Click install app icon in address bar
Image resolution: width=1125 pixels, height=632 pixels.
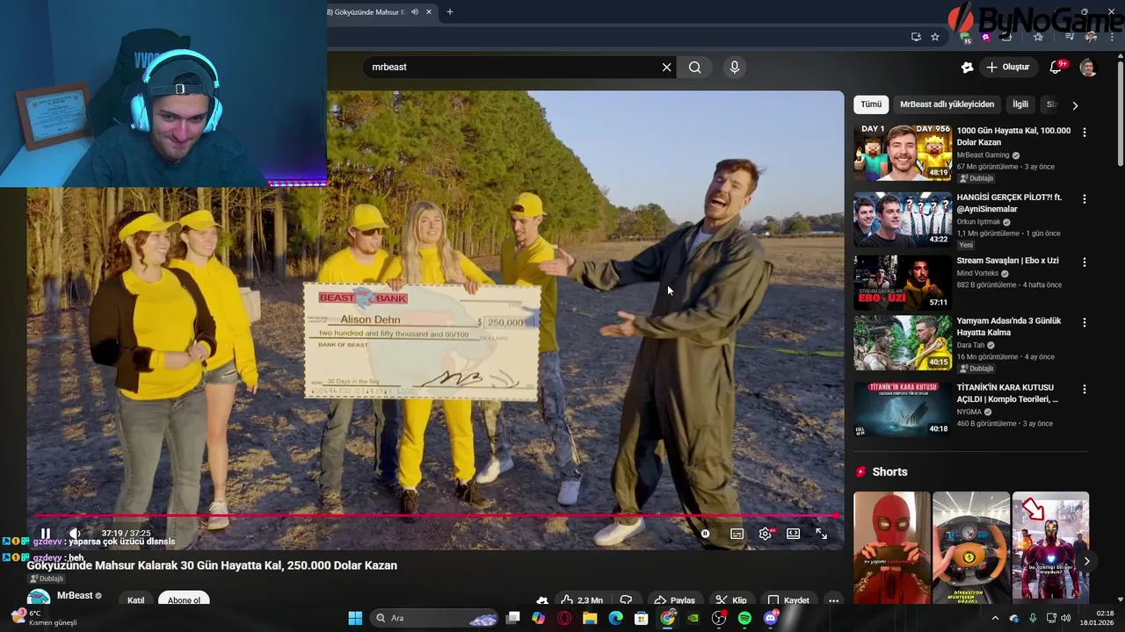[916, 37]
